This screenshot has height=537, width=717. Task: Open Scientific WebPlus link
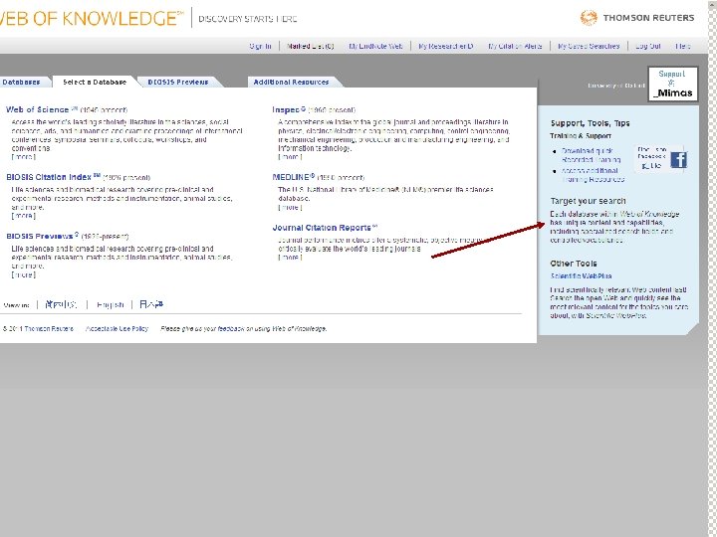click(581, 275)
